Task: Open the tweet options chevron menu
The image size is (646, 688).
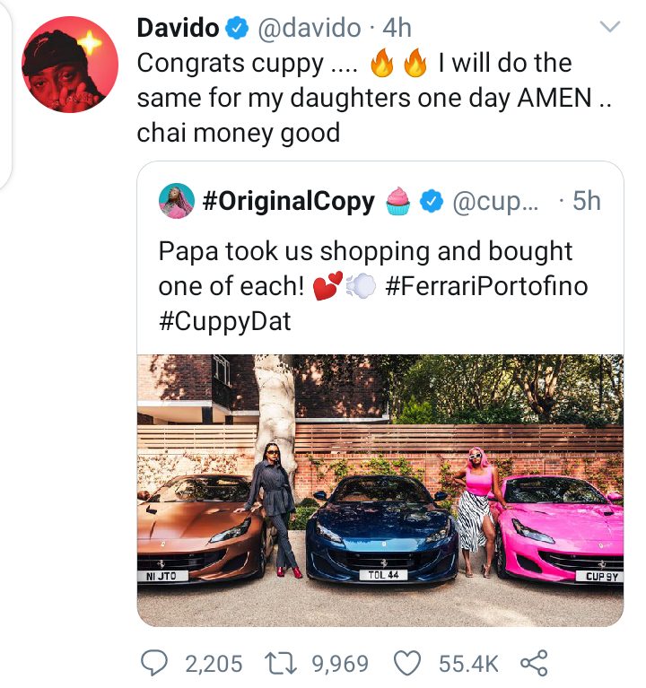Action: (609, 28)
